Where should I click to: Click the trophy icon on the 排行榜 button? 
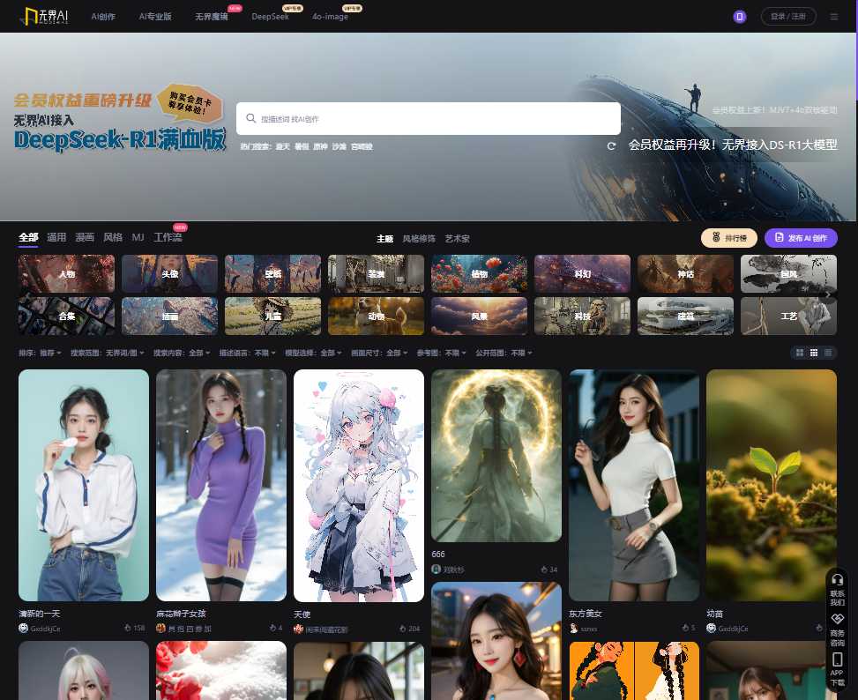tap(714, 238)
